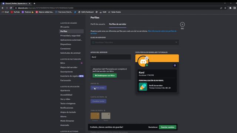The width and height of the screenshot is (237, 133).
Task: Open the more info link about server profiles
Action: [x=162, y=31]
